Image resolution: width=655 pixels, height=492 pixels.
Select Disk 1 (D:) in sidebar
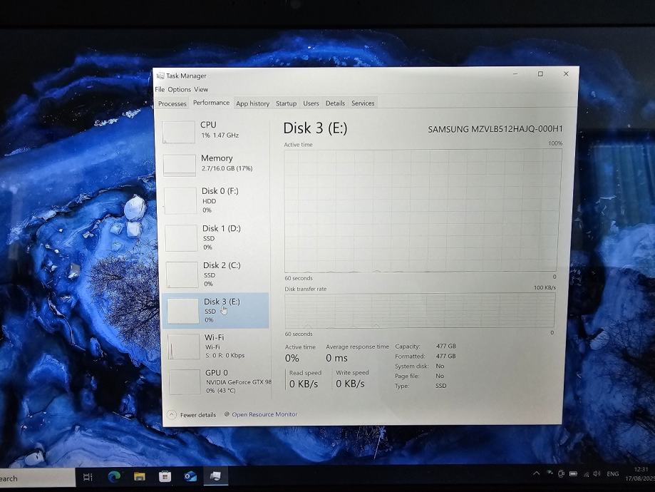tap(215, 237)
